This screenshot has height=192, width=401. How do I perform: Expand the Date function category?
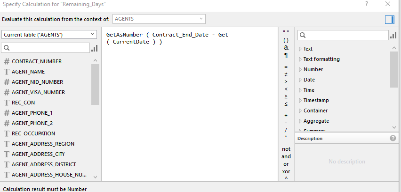(x=309, y=80)
